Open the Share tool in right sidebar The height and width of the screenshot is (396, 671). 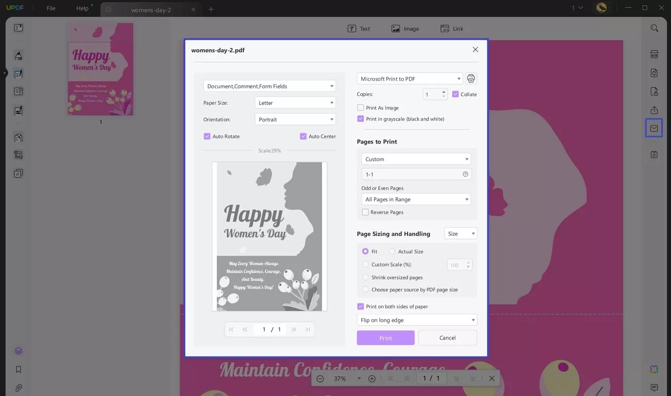pos(654,110)
